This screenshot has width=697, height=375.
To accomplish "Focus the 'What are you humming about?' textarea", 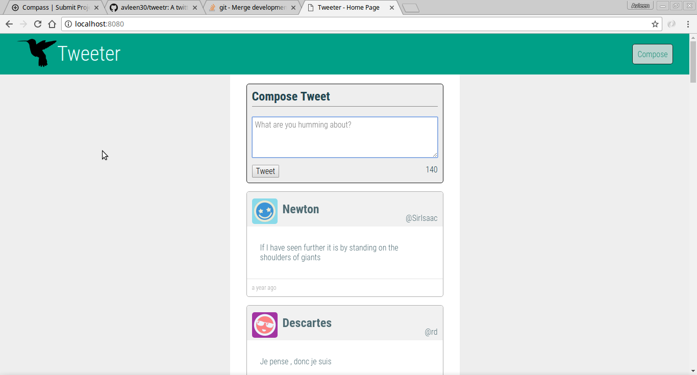I will pyautogui.click(x=345, y=137).
